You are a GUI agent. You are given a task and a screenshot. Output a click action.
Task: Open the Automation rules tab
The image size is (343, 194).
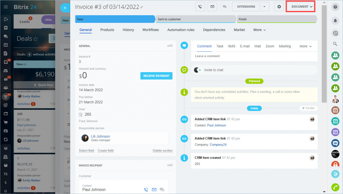pyautogui.click(x=181, y=30)
